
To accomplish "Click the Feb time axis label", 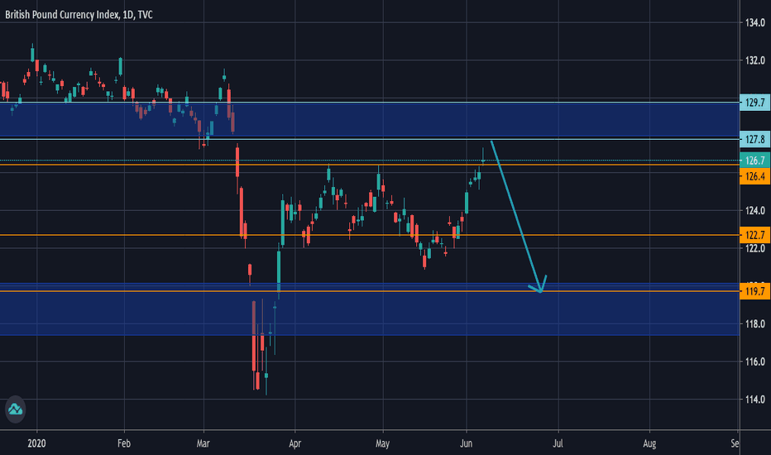I will point(124,443).
